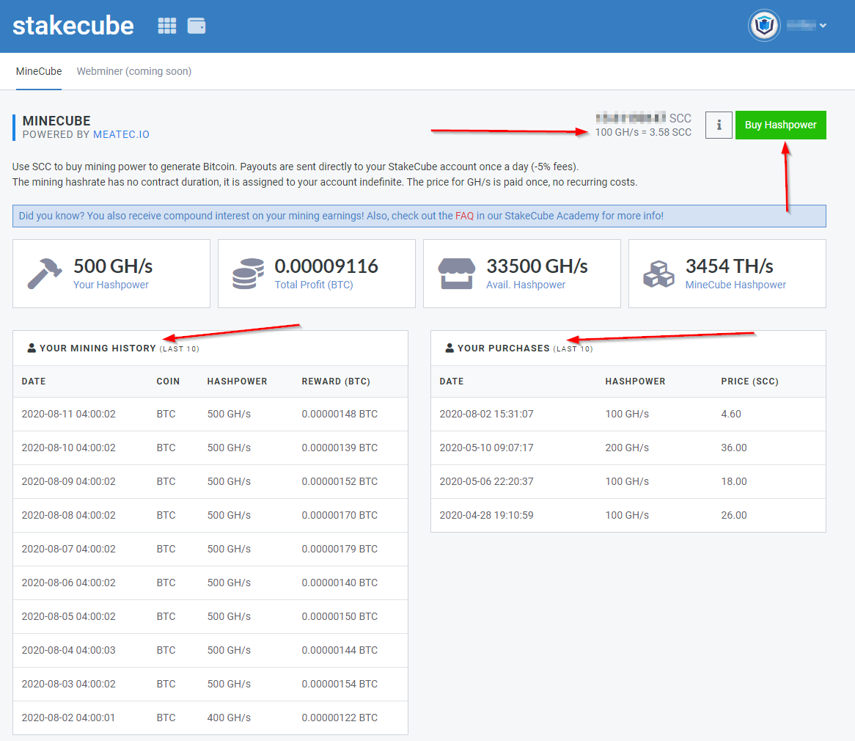Select purchase dated 2020-08-02 15:31:07
The width and height of the screenshot is (855, 741).
(x=628, y=414)
